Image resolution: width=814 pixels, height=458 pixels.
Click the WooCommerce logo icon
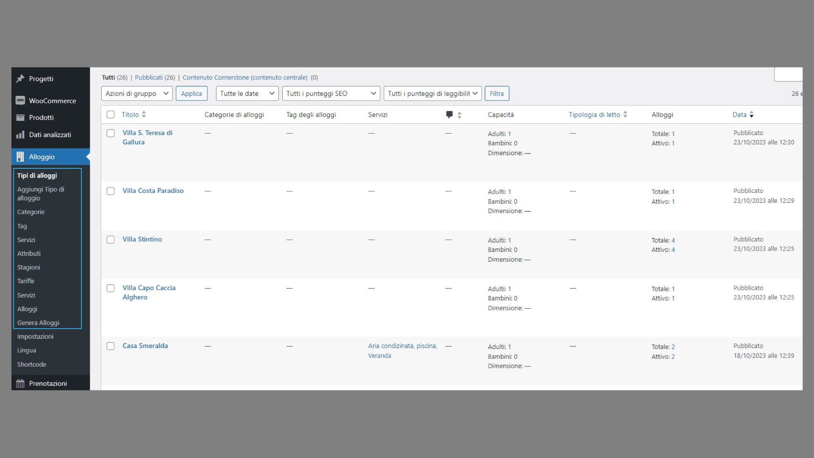pos(20,101)
